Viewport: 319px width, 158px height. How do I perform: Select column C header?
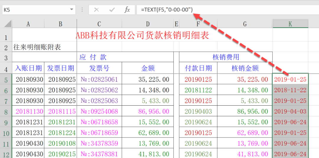[99, 24]
